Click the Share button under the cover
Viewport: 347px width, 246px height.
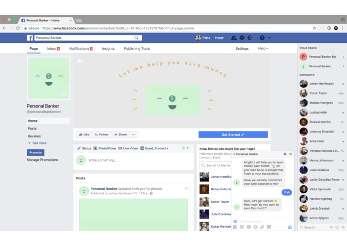point(120,134)
